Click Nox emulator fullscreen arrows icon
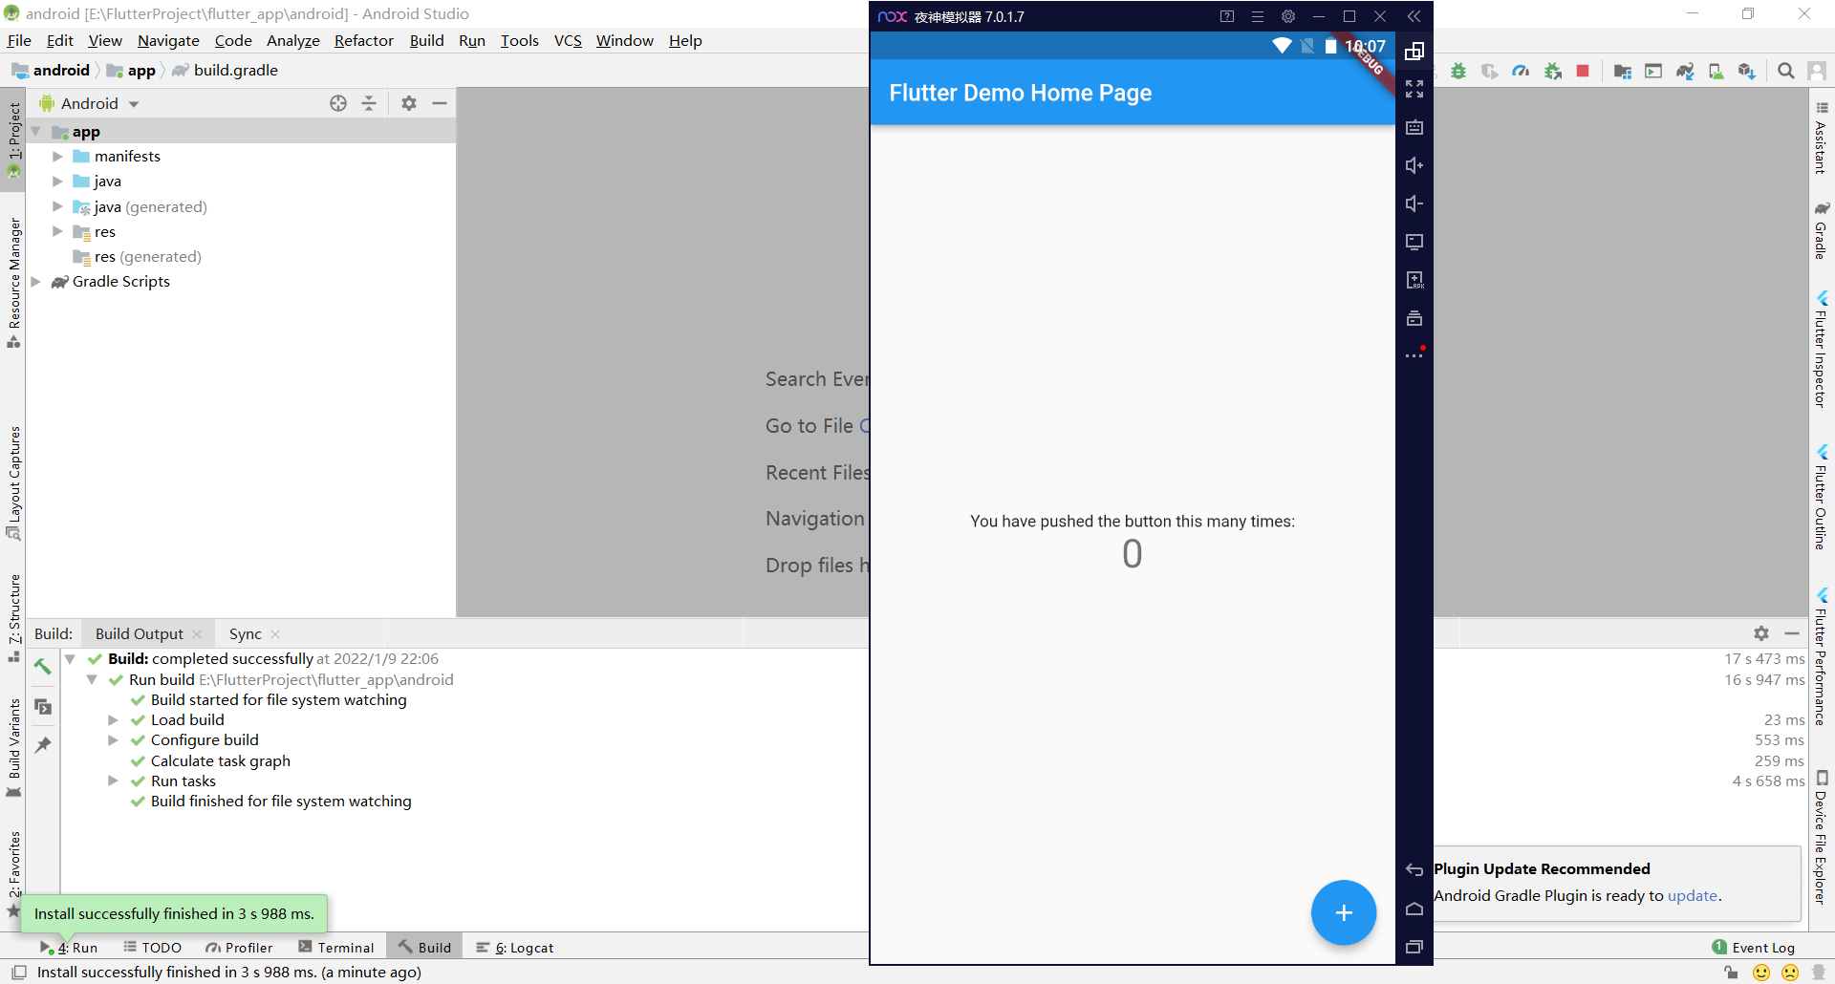 [1414, 89]
